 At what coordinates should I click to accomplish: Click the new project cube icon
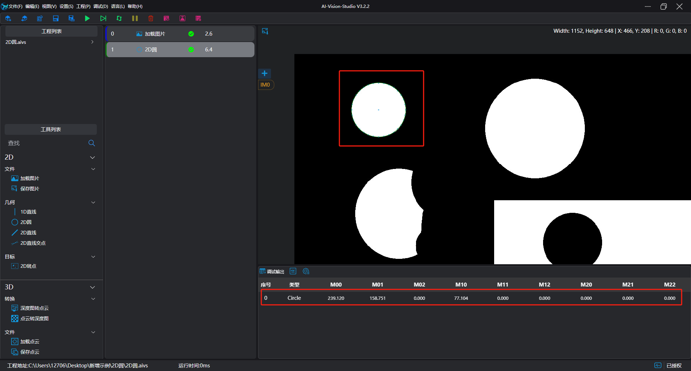(x=8, y=18)
